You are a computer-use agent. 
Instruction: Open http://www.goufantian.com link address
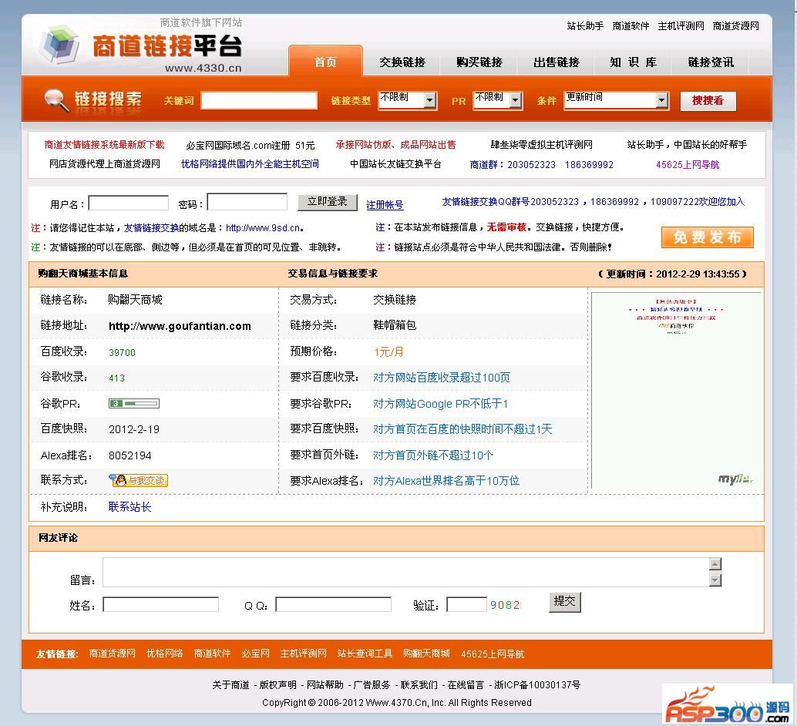[180, 327]
